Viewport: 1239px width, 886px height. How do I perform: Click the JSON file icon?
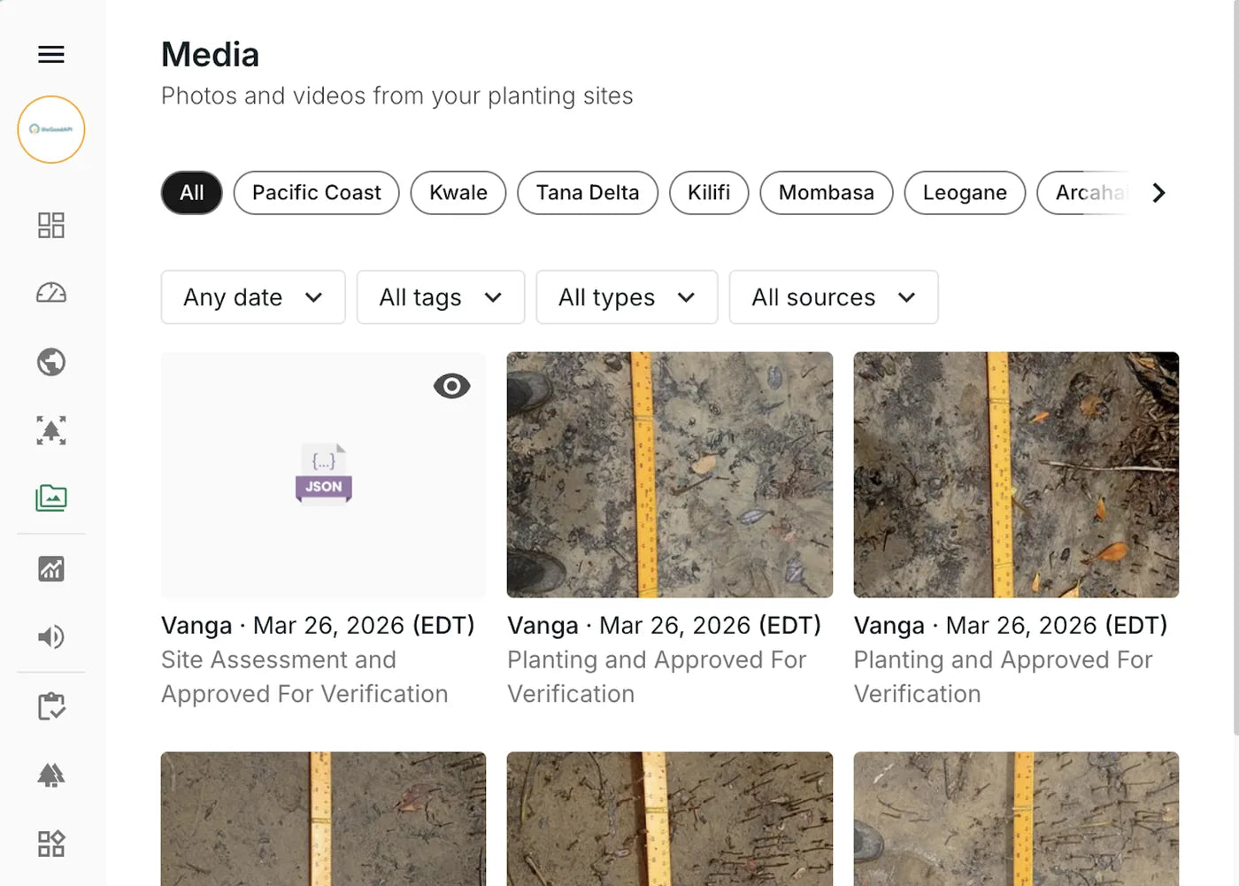324,473
